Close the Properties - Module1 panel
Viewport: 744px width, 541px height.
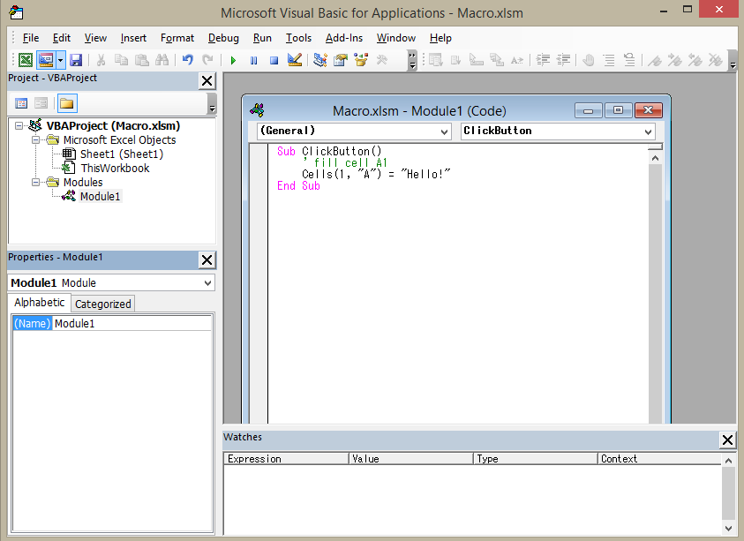pos(207,260)
